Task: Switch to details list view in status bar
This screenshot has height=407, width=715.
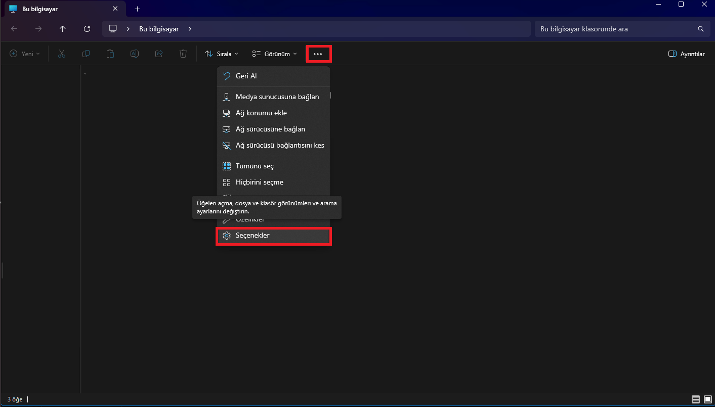Action: pyautogui.click(x=696, y=399)
